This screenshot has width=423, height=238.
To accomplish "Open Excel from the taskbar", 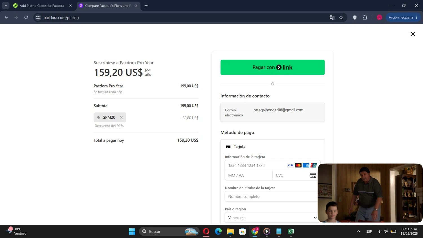I will [x=291, y=232].
